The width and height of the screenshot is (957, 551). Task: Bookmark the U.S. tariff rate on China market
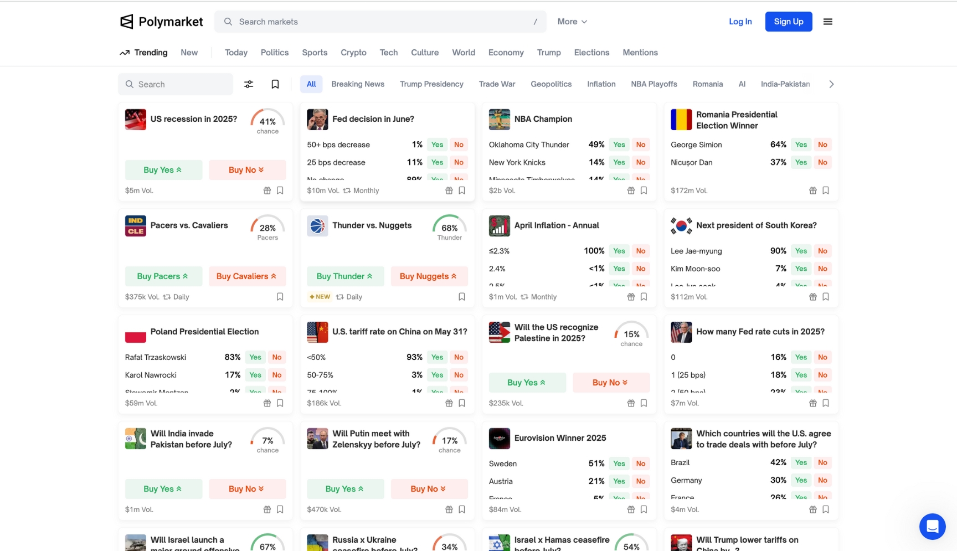(x=462, y=403)
